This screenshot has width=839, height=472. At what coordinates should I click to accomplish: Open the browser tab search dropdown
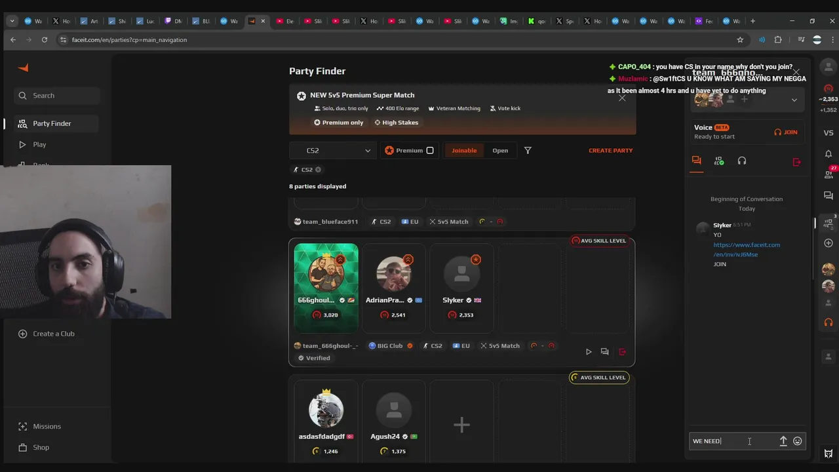pos(12,21)
